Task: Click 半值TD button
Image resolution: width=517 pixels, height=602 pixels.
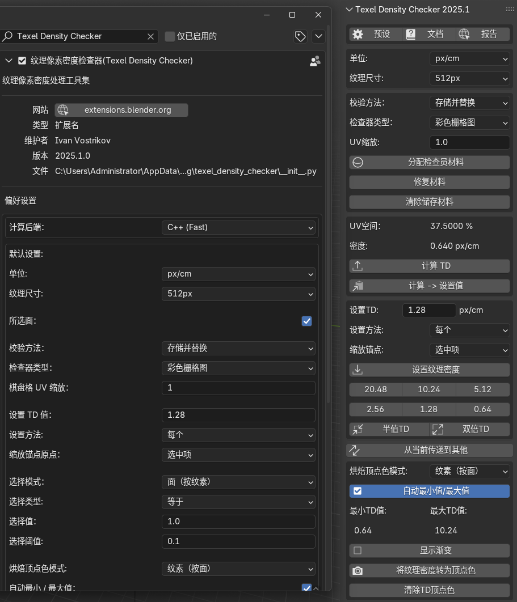Action: (x=389, y=429)
